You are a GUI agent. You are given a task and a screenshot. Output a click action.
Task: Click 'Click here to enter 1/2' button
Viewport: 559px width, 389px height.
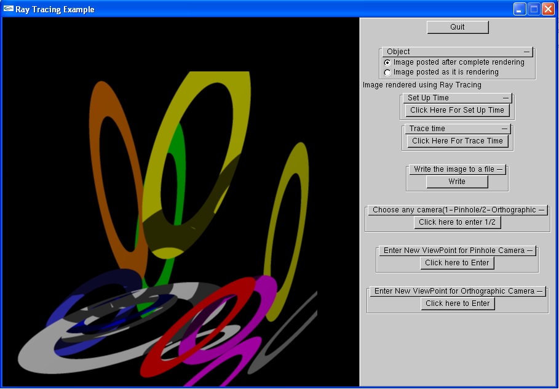[458, 222]
